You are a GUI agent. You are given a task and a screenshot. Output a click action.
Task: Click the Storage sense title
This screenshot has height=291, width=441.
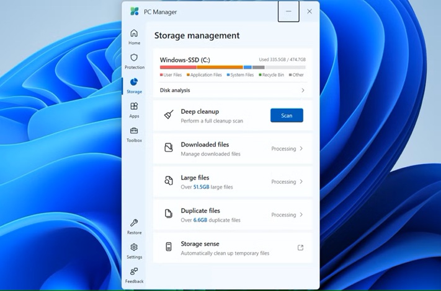tap(200, 244)
